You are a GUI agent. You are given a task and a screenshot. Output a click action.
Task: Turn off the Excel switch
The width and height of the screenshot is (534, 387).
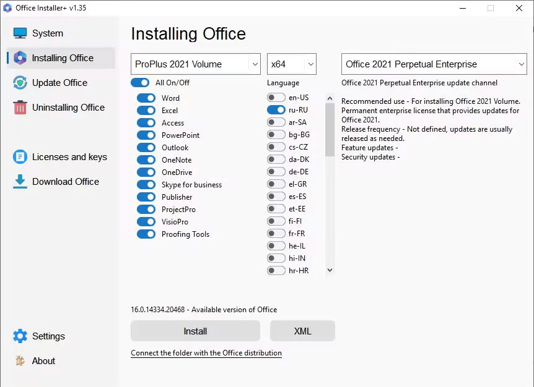146,111
